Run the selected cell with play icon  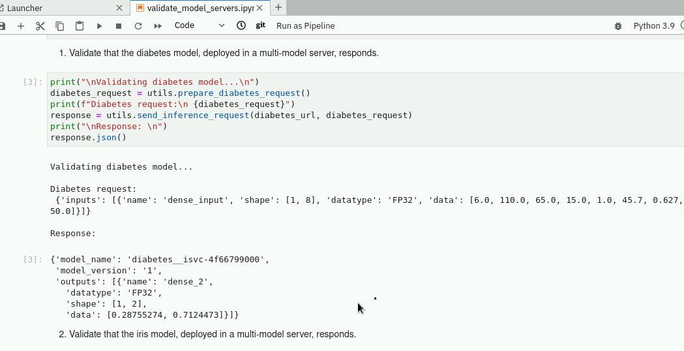[x=100, y=26]
